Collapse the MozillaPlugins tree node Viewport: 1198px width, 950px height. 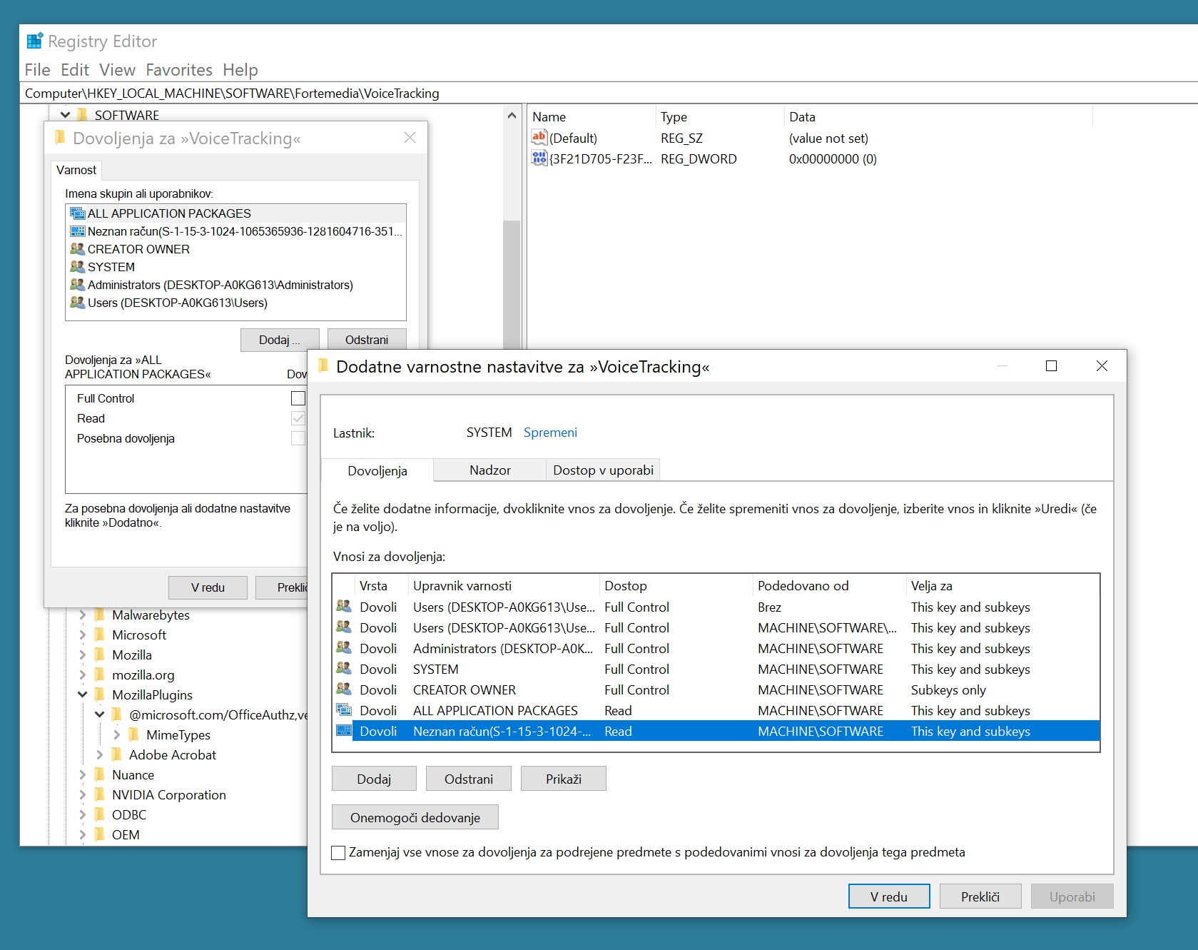coord(82,695)
